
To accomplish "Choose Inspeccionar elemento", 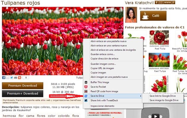I will pyautogui.click(x=102, y=106).
